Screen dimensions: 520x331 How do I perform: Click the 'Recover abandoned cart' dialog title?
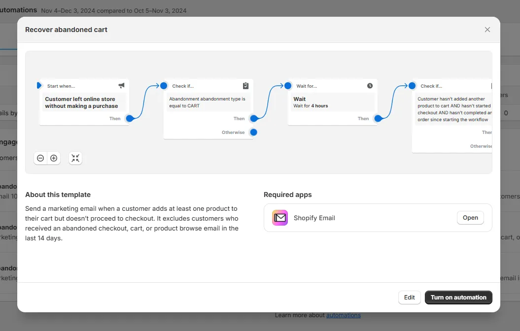67,30
